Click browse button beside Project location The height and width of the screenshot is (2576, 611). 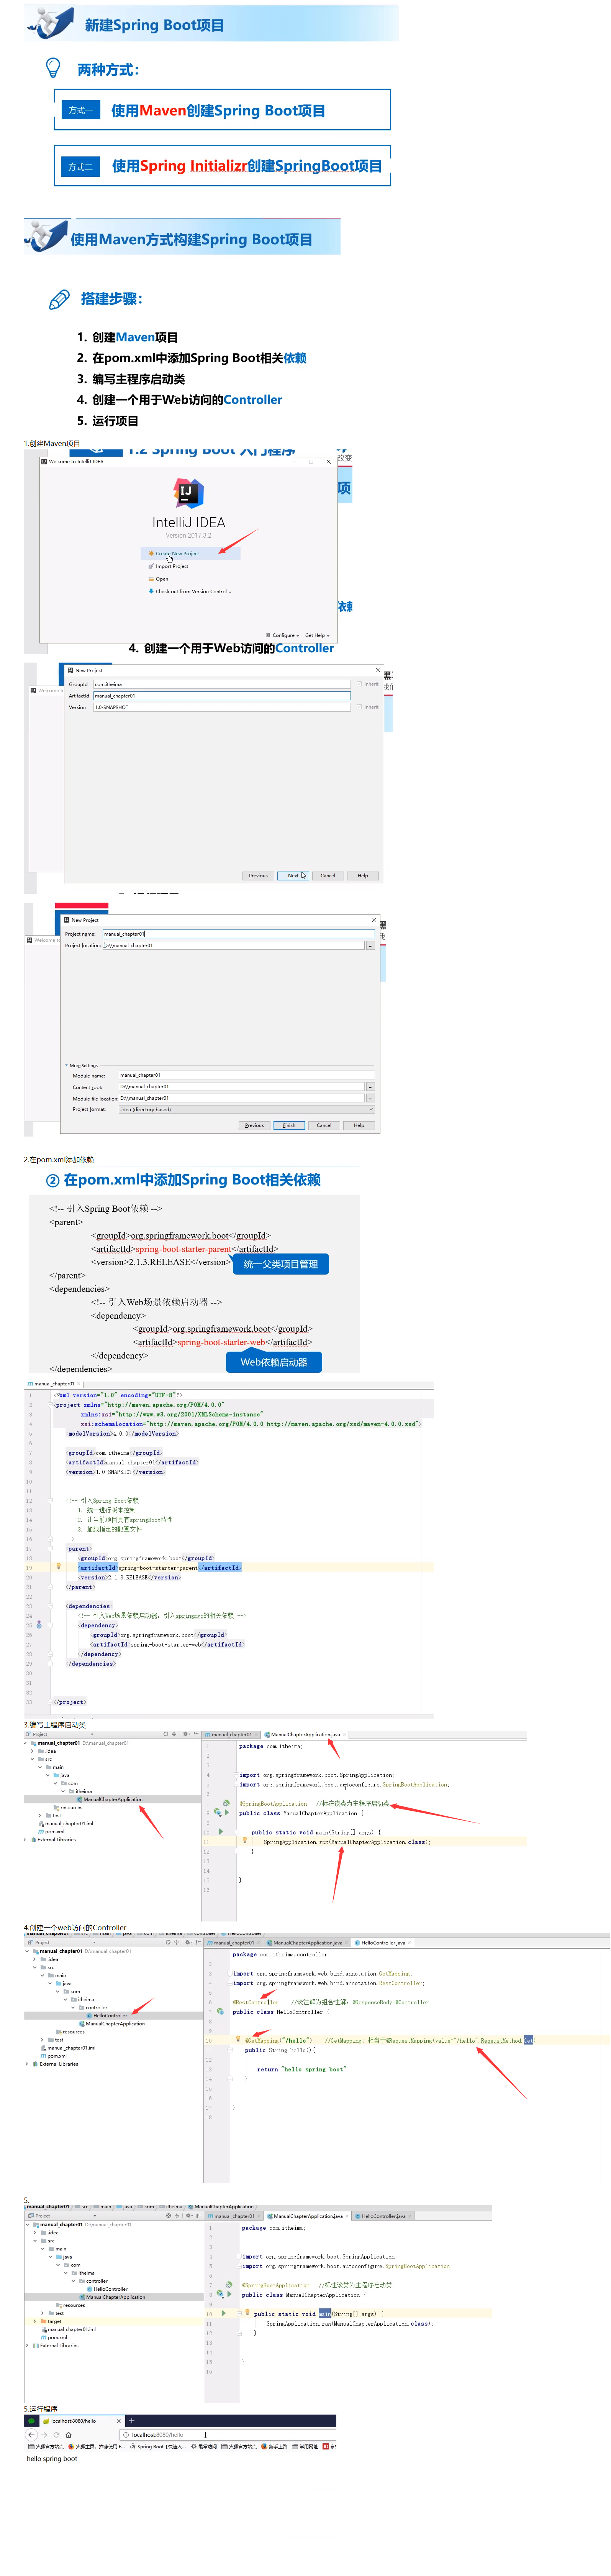tap(370, 945)
